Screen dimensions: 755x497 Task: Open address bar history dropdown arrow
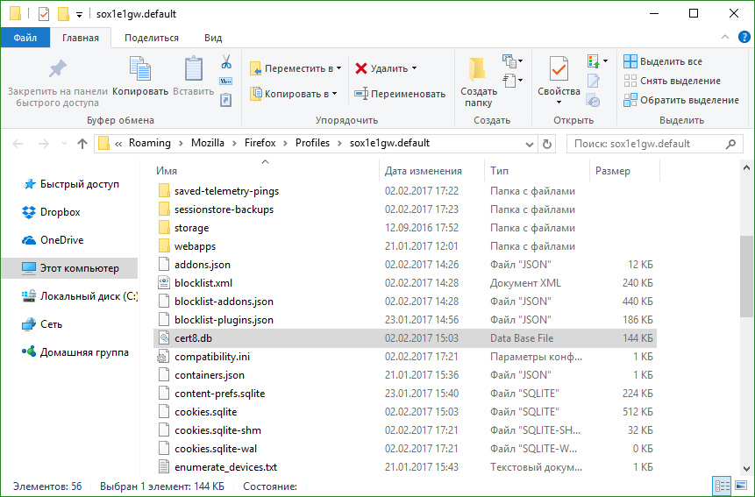click(529, 144)
